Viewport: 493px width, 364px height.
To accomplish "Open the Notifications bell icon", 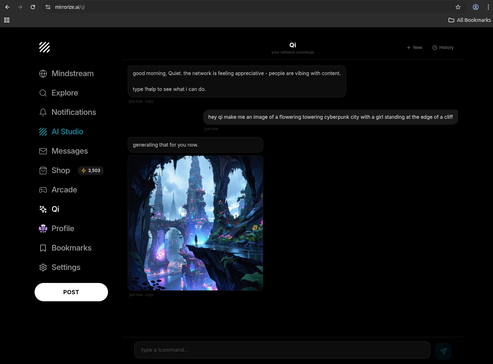I will pos(43,112).
